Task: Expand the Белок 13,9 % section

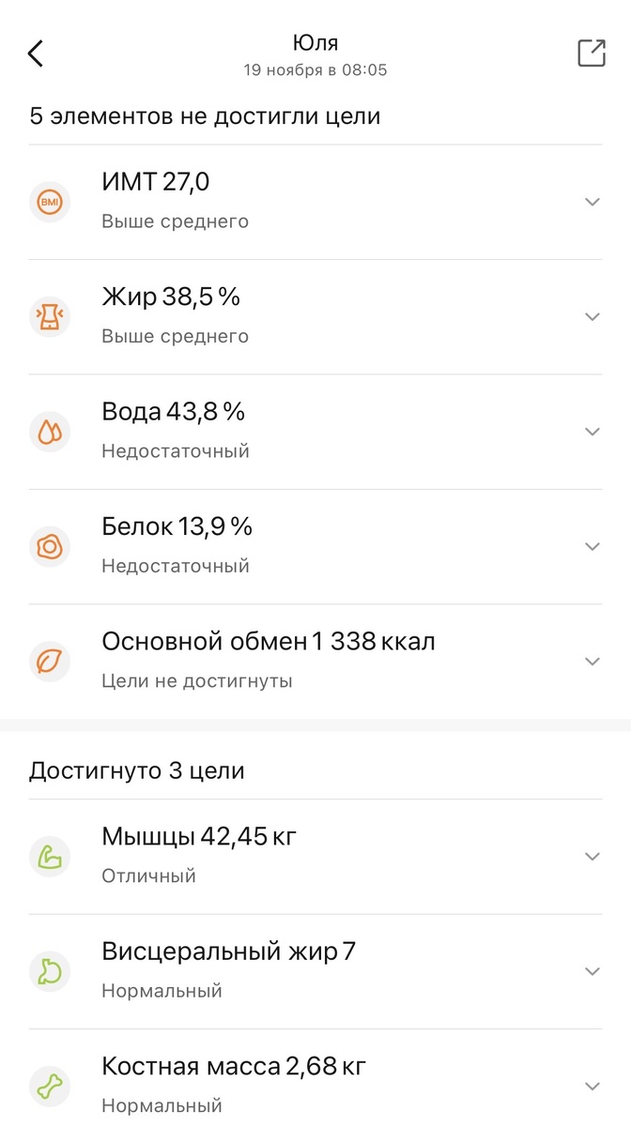Action: point(592,546)
